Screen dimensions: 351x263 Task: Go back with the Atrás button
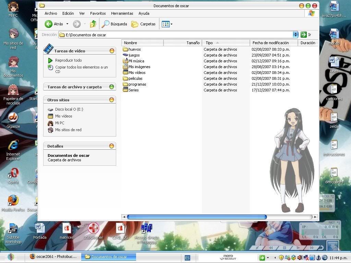point(54,24)
